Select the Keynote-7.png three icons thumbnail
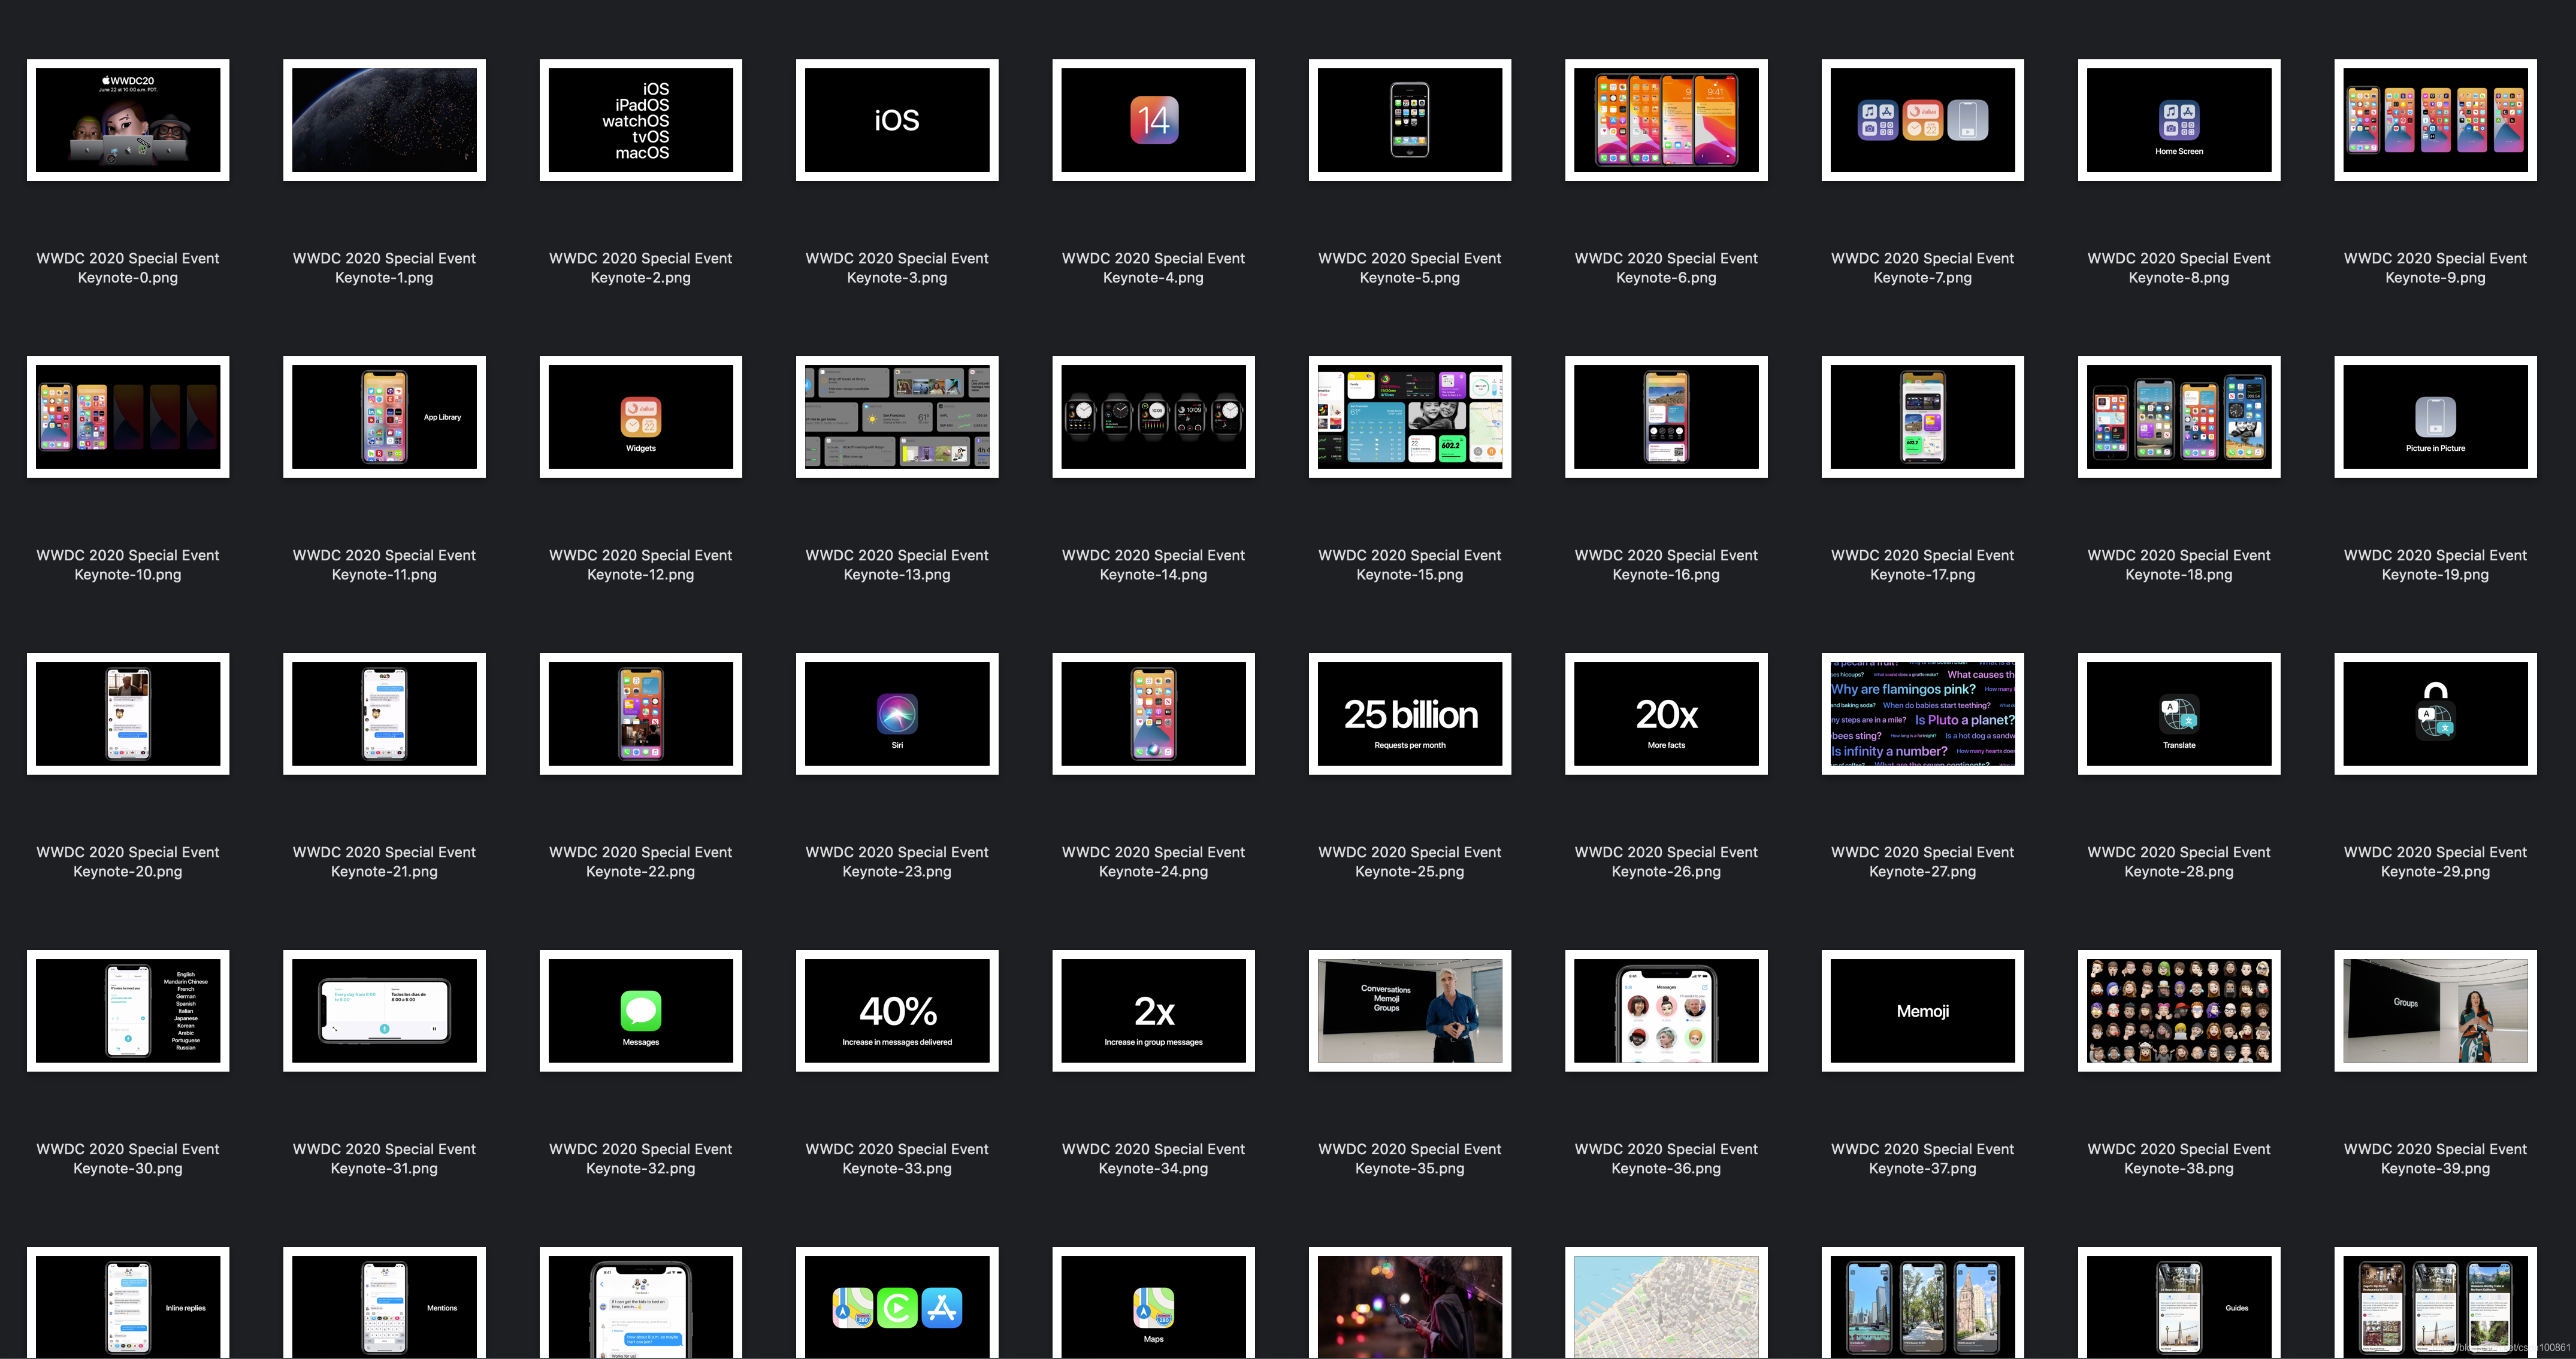The image size is (2576, 1359). [x=1922, y=120]
